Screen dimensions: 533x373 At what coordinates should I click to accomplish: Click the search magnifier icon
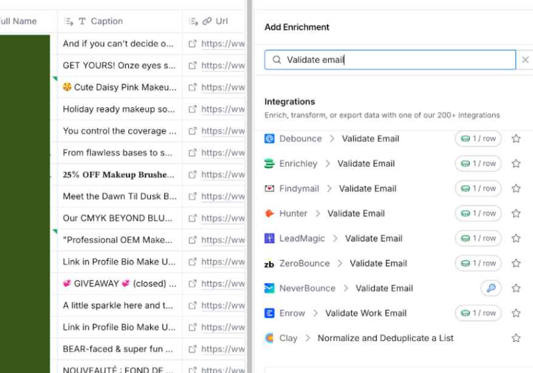[277, 60]
